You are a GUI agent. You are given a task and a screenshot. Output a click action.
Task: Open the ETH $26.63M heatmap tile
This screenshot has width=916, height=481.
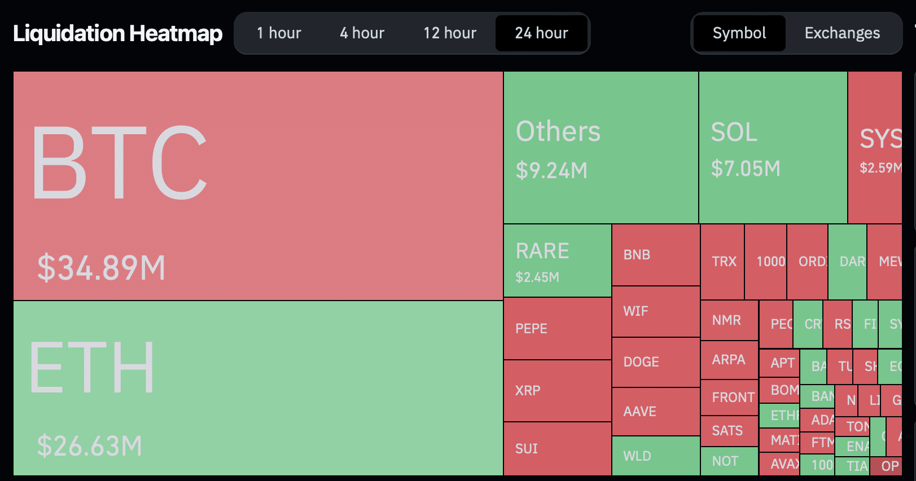click(258, 389)
